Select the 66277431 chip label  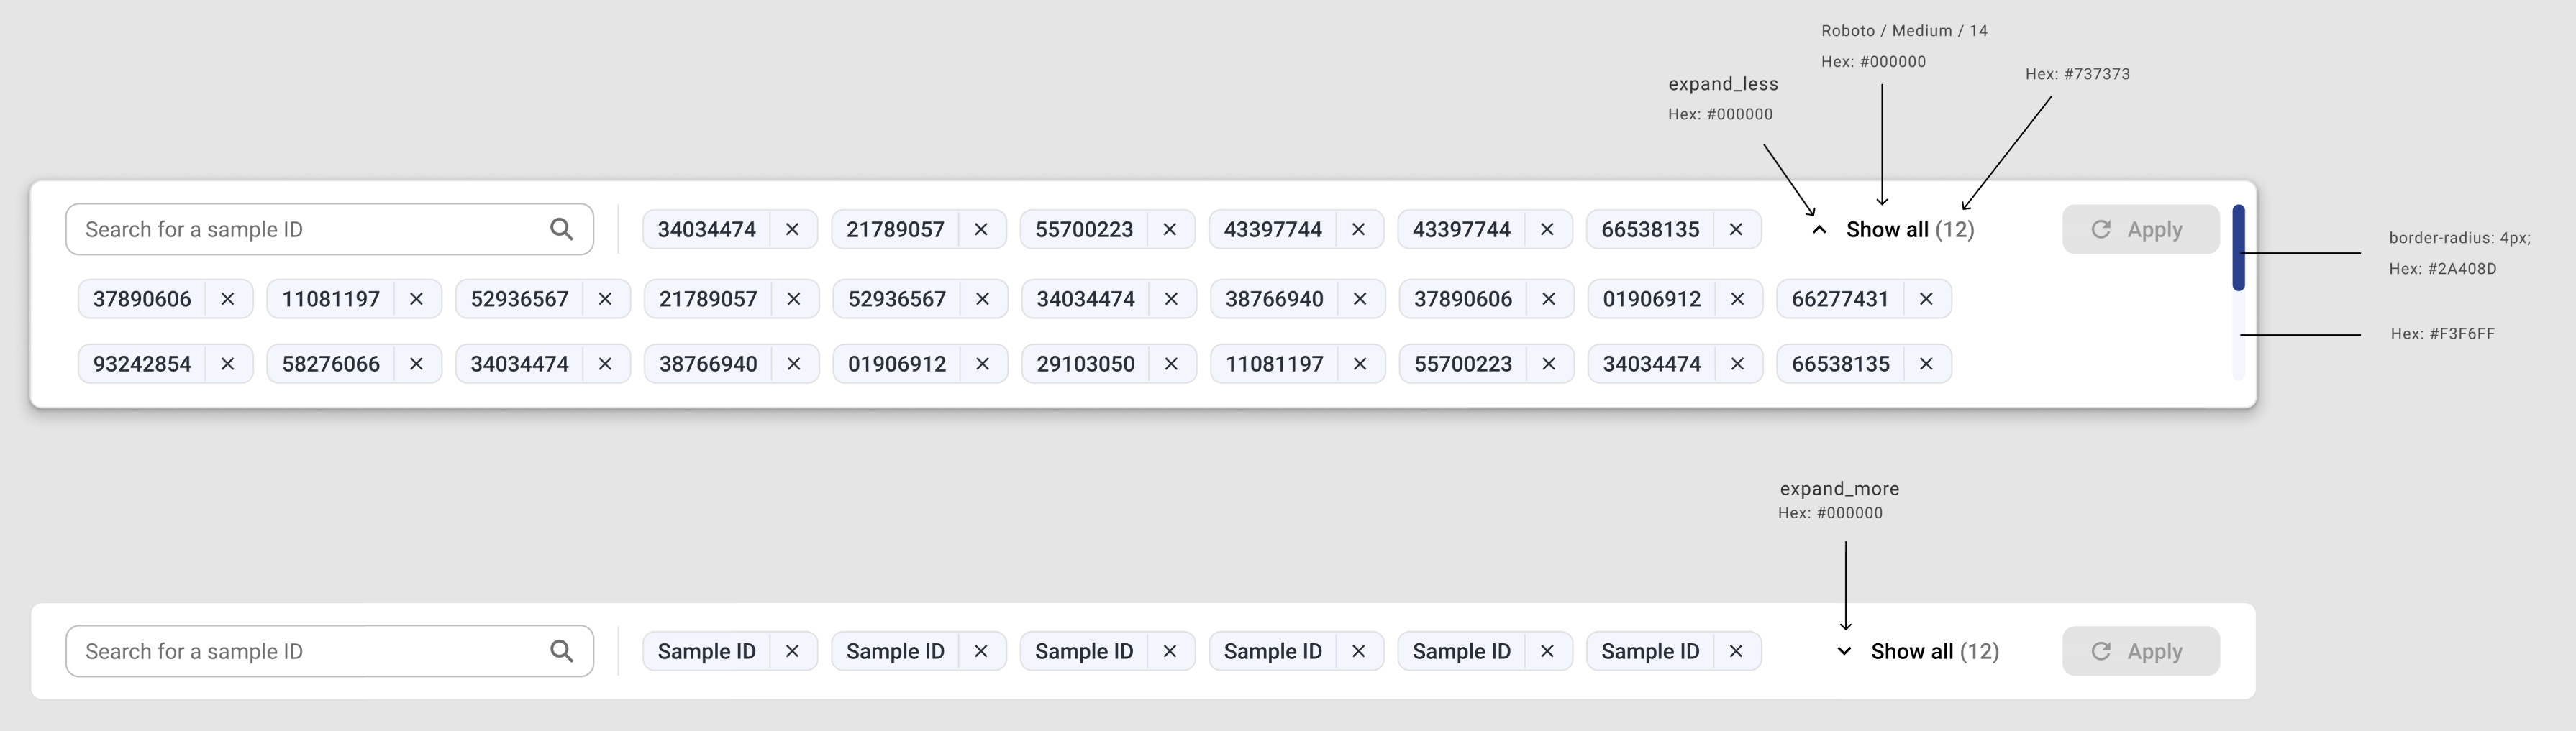(x=1839, y=298)
